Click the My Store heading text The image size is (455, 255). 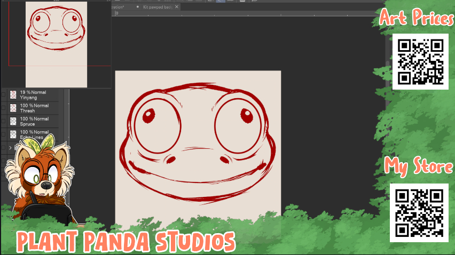pos(419,166)
